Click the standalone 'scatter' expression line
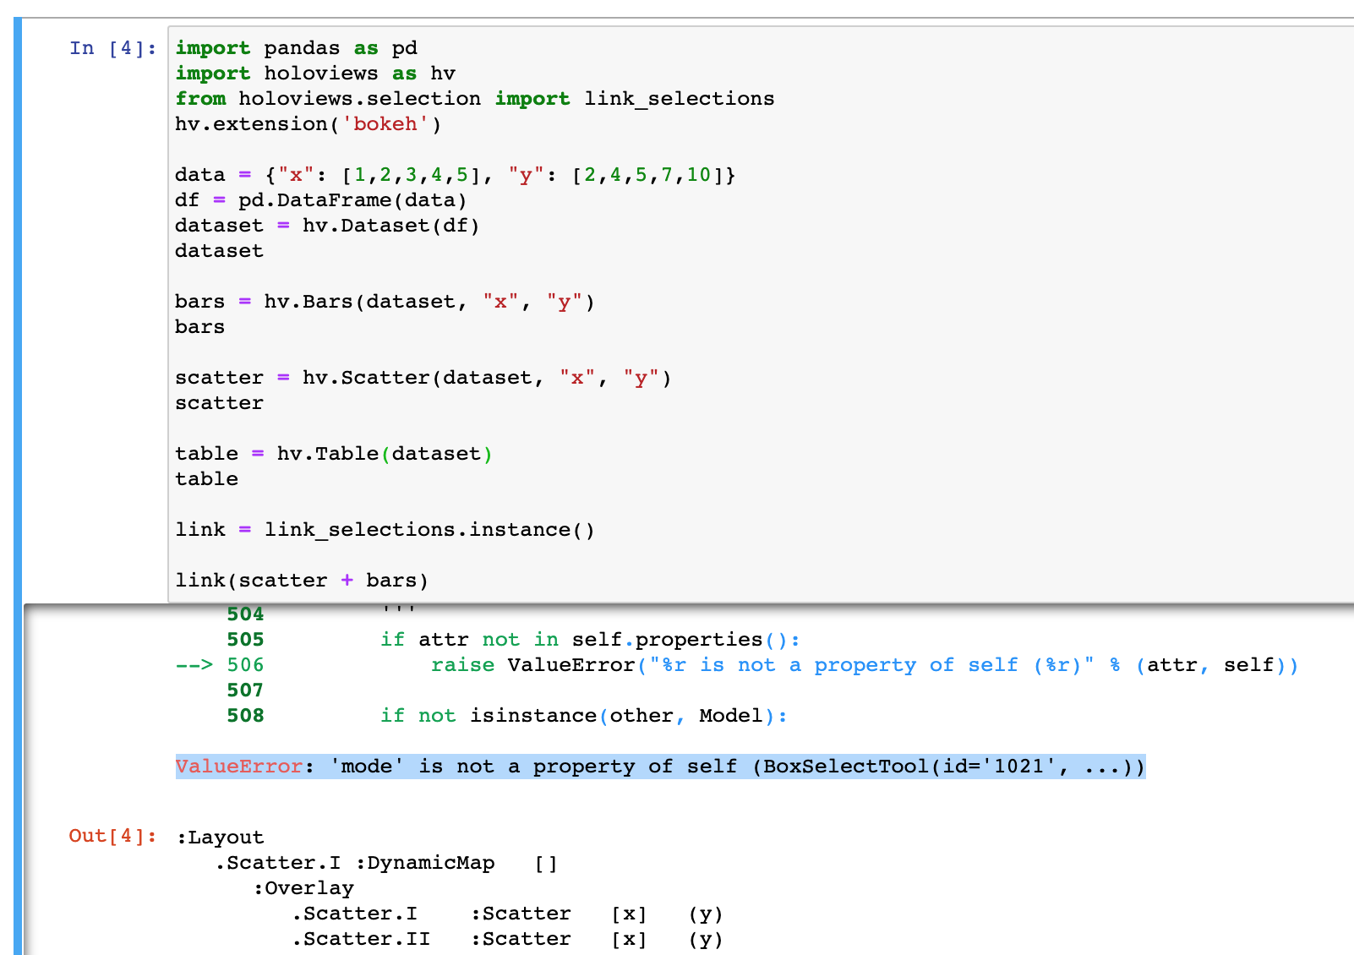The image size is (1354, 955). coord(220,403)
